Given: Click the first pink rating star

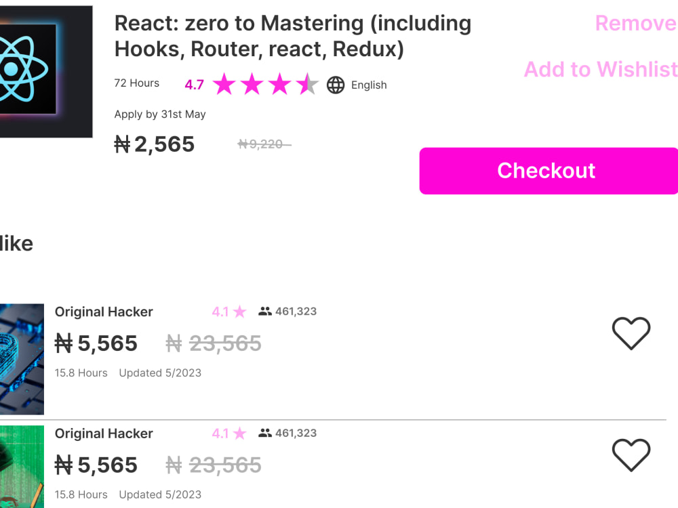Looking at the screenshot, I should click(x=224, y=84).
